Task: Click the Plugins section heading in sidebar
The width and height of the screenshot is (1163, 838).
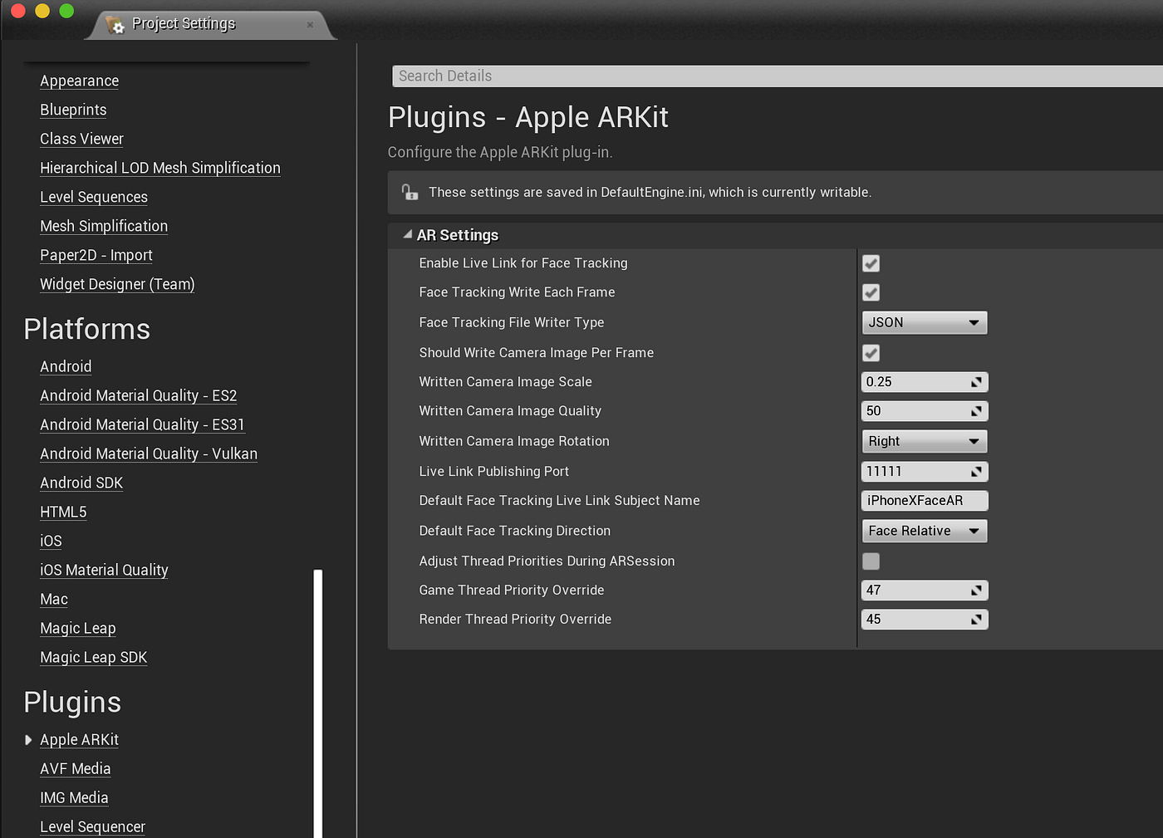Action: (72, 703)
